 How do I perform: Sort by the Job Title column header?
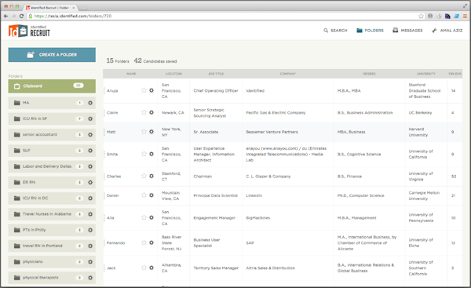pos(216,74)
